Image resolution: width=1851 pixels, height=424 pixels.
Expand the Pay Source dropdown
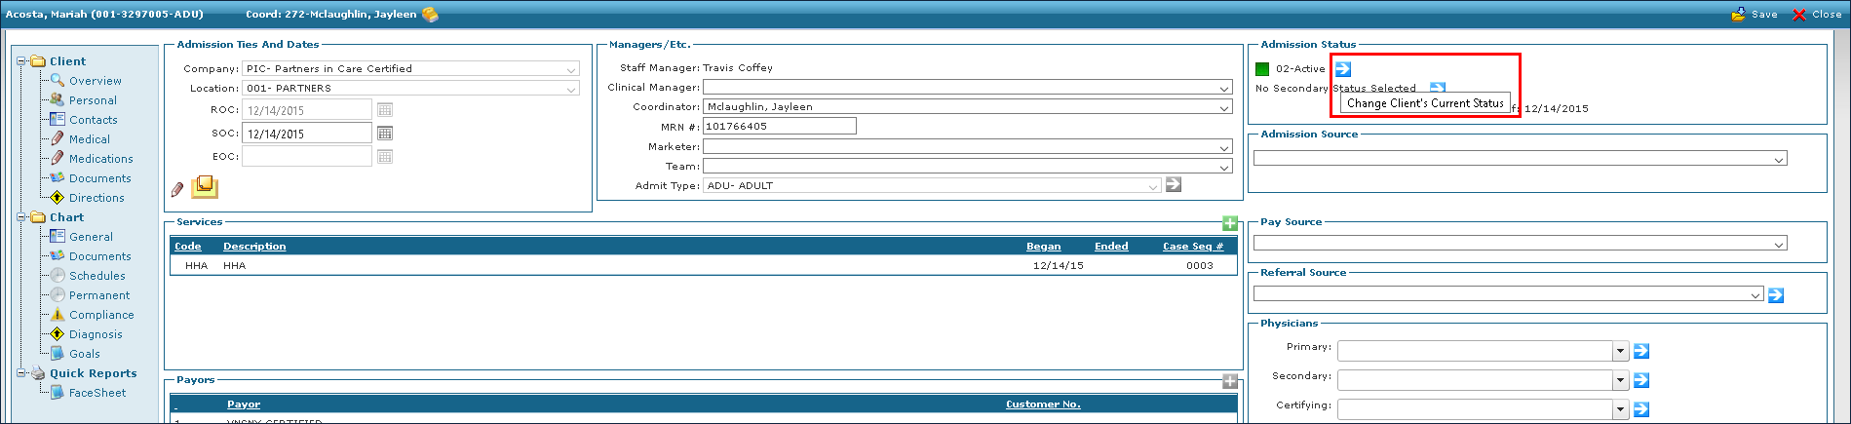point(1779,245)
